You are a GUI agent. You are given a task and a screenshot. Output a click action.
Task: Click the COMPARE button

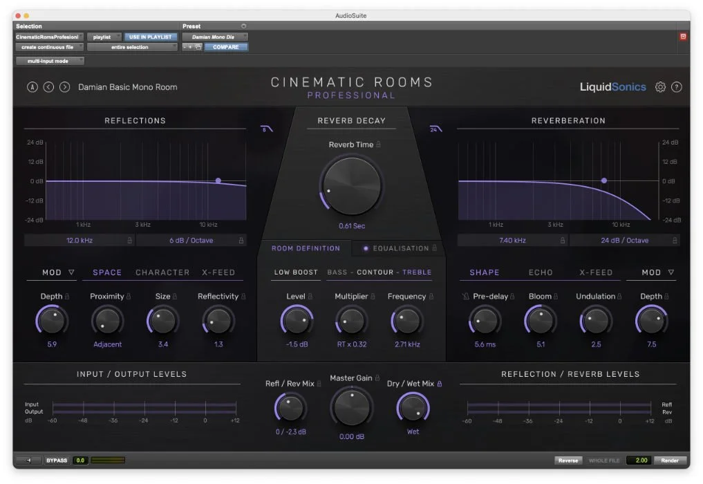[226, 46]
